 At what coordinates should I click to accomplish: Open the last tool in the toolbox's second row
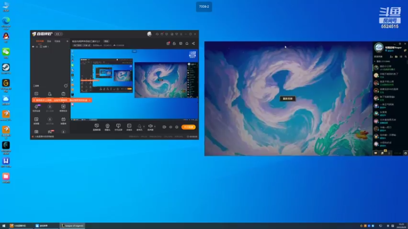coord(63,108)
